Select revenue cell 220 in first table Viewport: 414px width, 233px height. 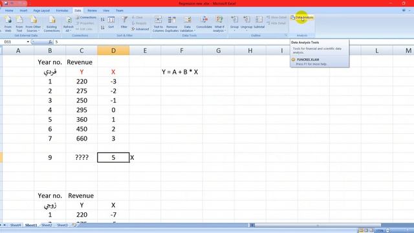click(82, 82)
